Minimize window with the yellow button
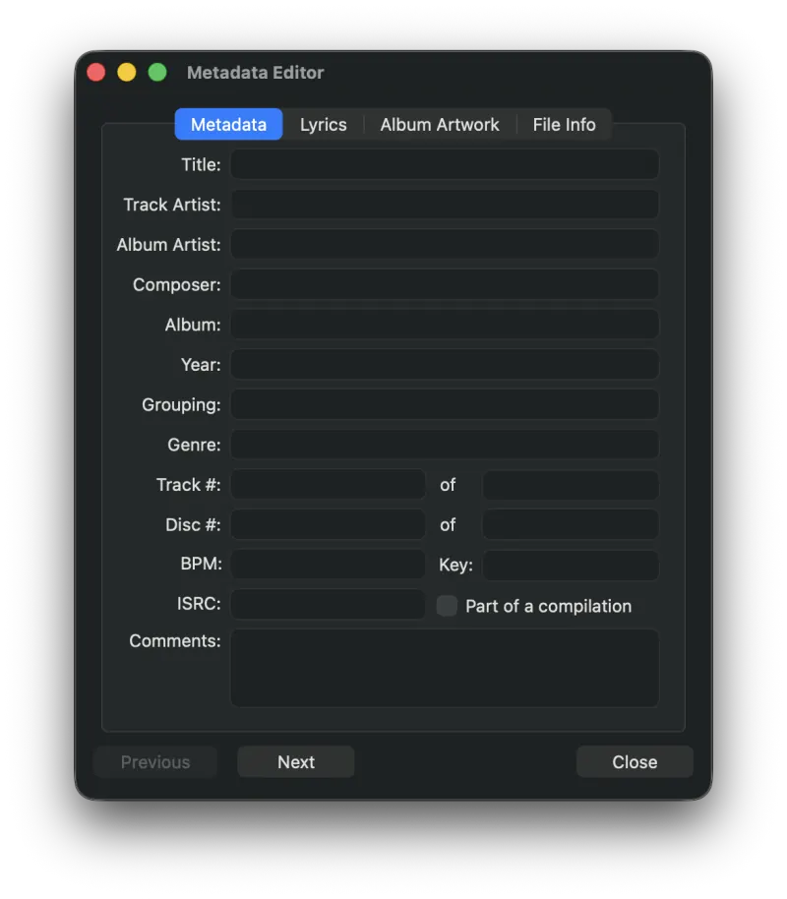 pyautogui.click(x=127, y=72)
